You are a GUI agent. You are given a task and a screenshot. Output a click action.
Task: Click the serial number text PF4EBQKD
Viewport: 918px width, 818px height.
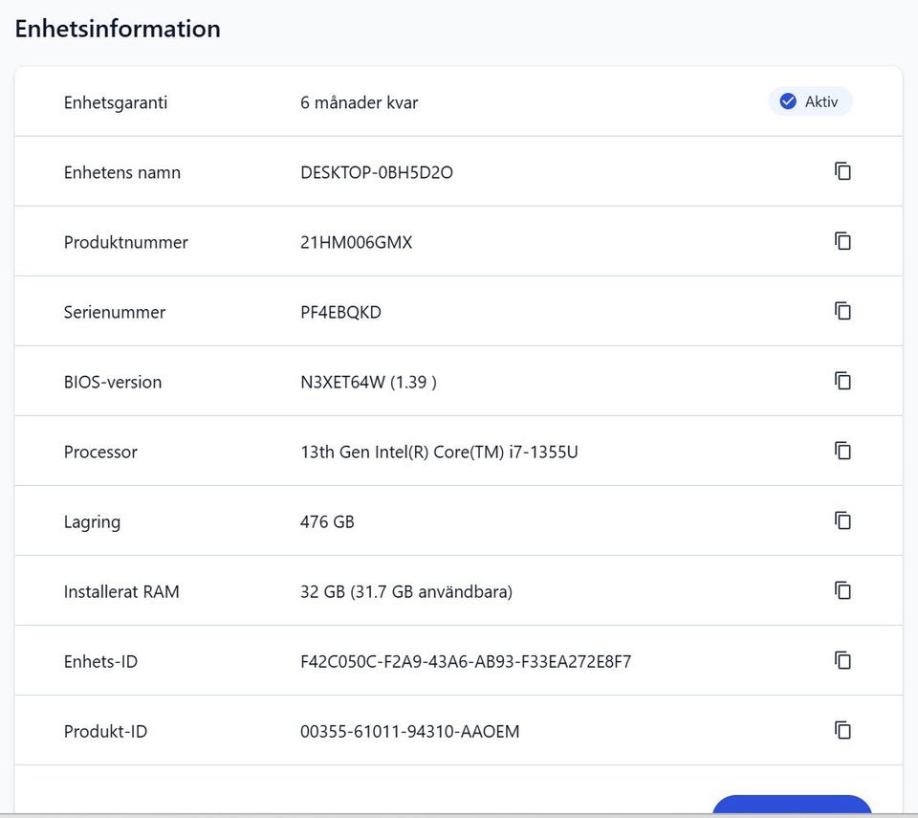pos(340,312)
